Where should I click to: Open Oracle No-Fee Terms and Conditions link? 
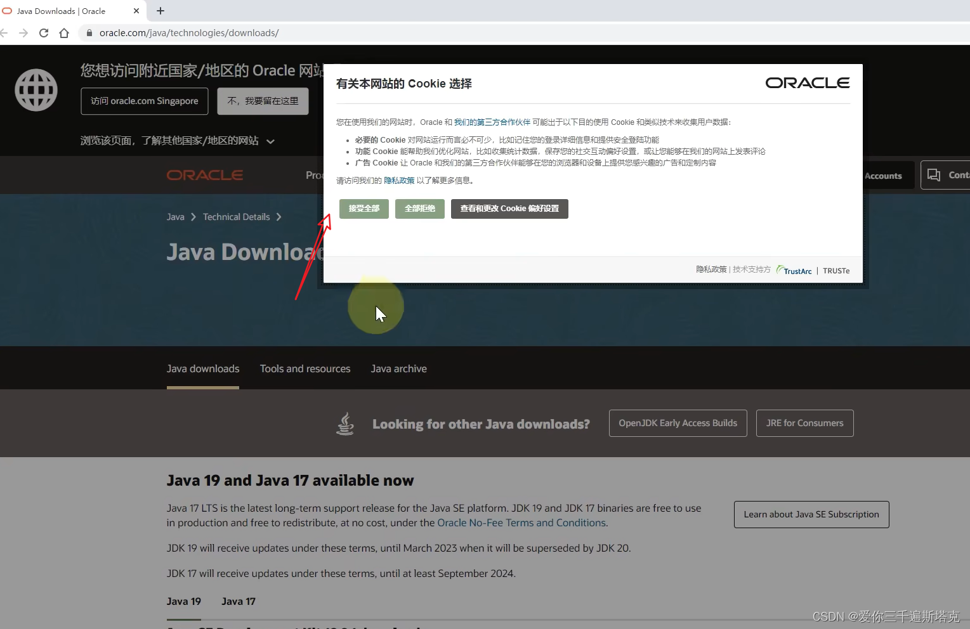pyautogui.click(x=521, y=523)
